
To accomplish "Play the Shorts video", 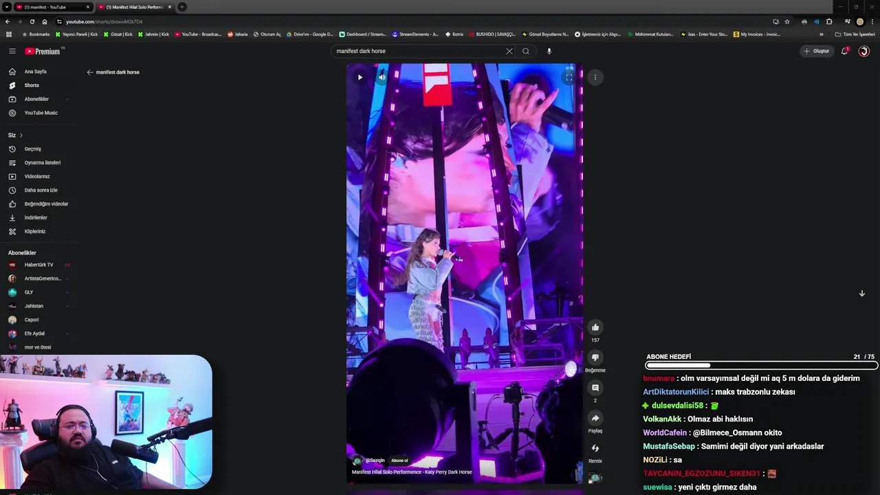I will click(360, 77).
